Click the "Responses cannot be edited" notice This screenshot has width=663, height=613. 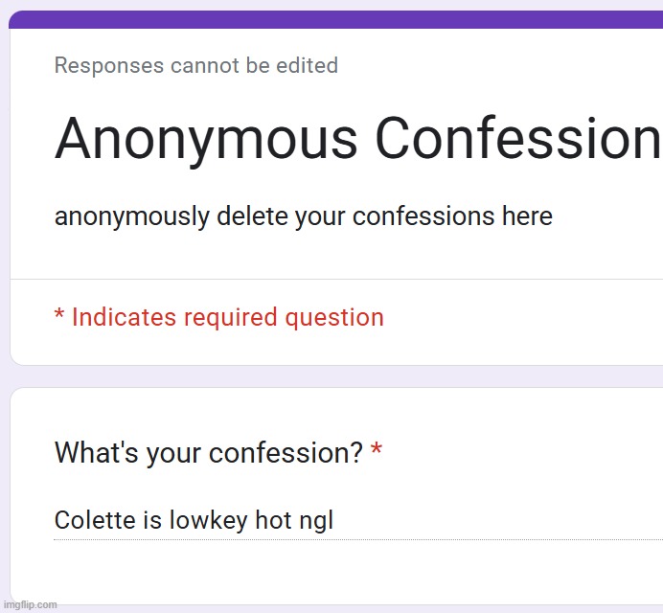coord(195,66)
